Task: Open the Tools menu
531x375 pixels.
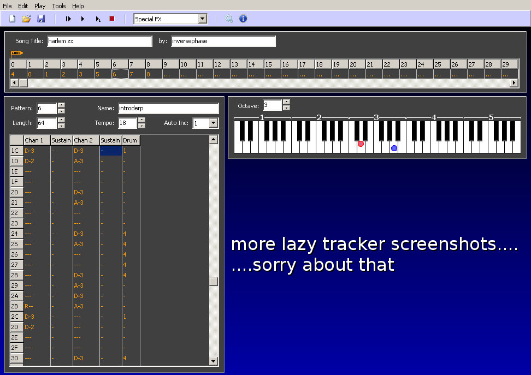Action: pos(59,6)
